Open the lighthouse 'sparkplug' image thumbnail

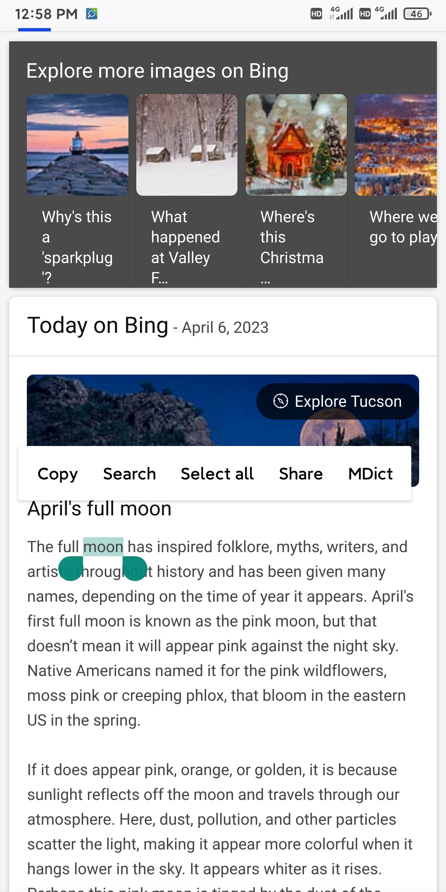78,145
